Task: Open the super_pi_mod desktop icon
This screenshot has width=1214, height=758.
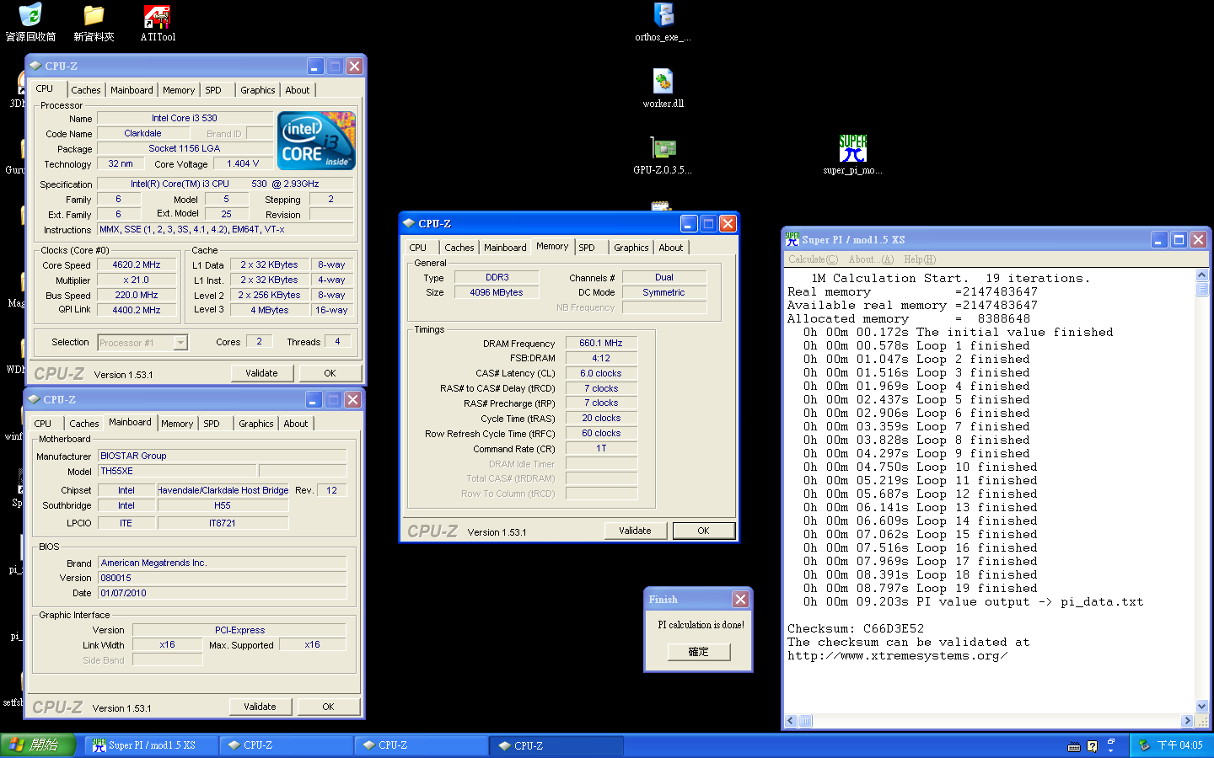Action: click(852, 155)
